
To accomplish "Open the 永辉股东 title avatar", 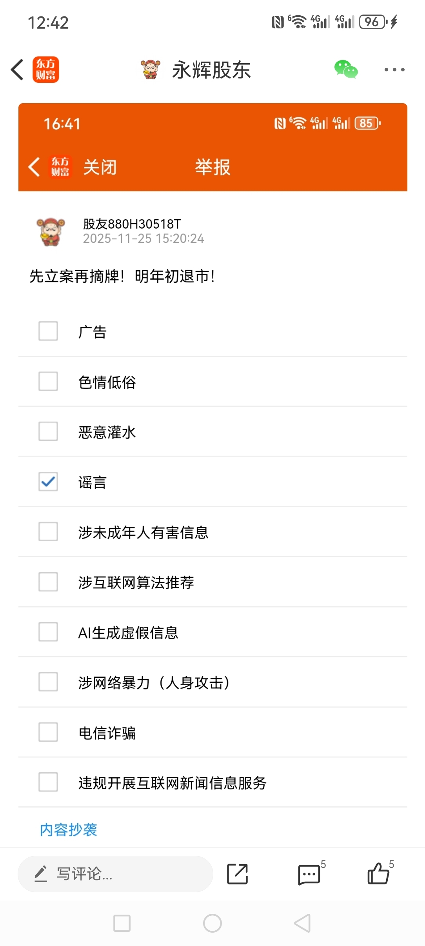I will [151, 70].
